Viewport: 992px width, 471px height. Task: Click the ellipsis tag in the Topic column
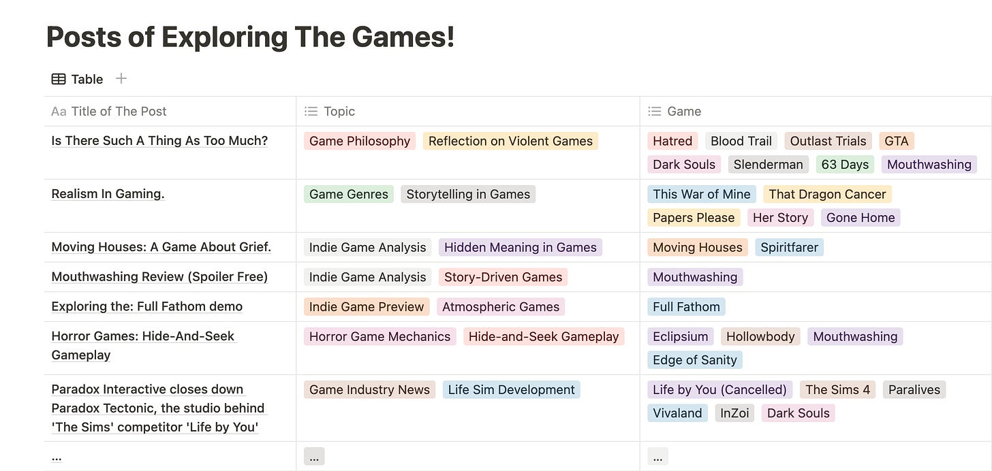tap(314, 455)
